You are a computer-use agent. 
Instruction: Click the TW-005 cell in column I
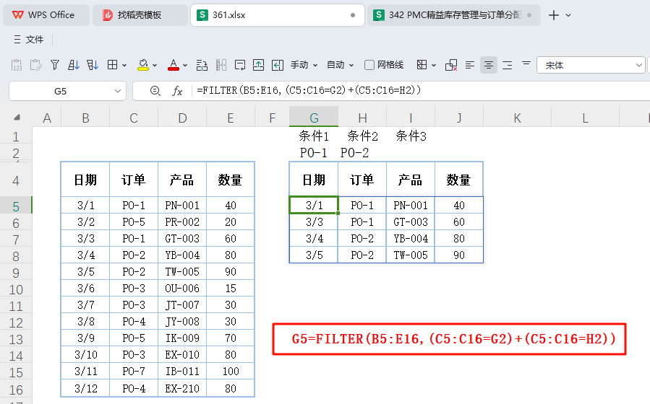(x=411, y=255)
